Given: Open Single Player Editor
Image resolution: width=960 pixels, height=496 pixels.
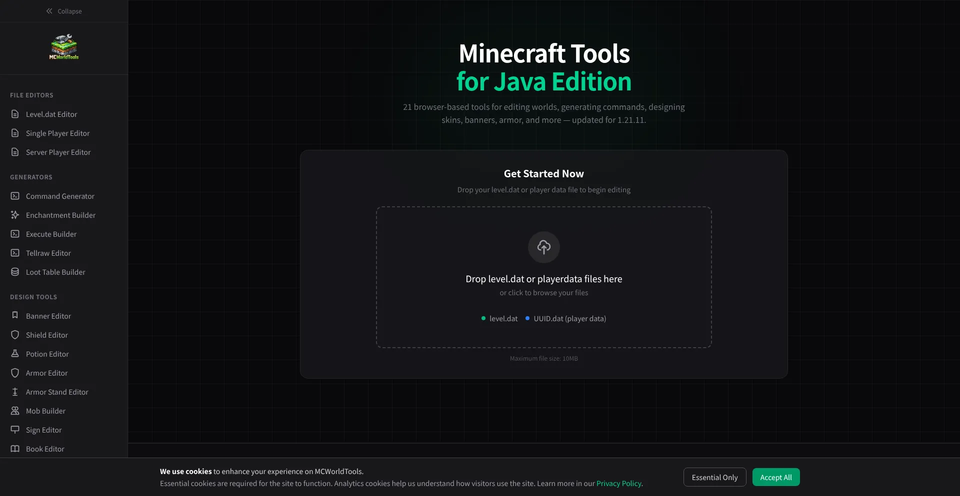Looking at the screenshot, I should 64,133.
